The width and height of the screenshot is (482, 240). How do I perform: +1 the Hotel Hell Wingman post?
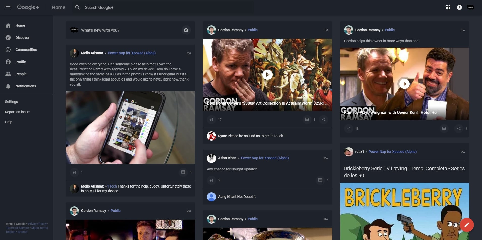(x=349, y=129)
